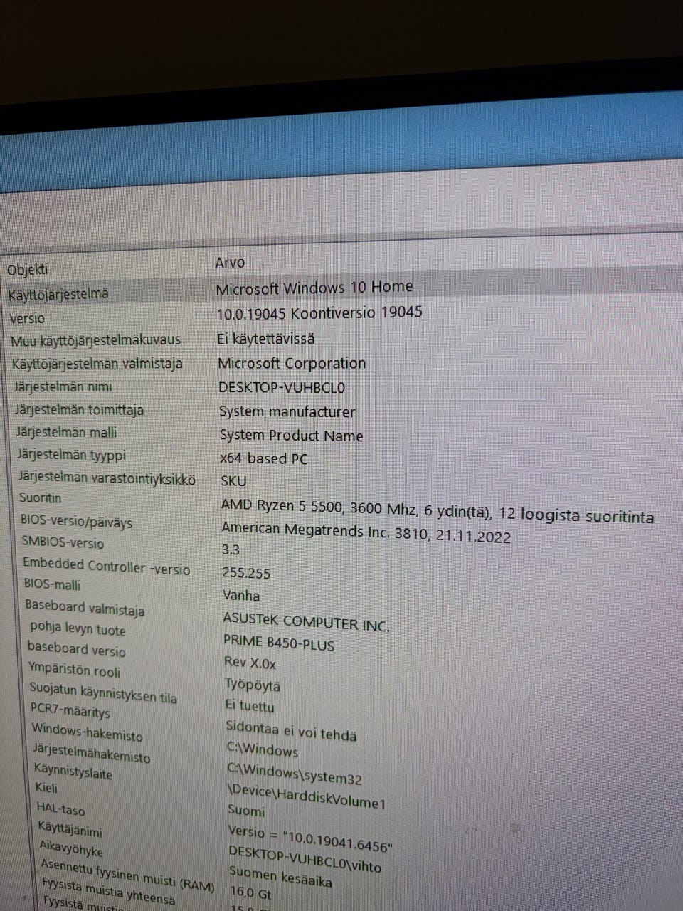Click the value Ei käytettävissä
Screen dimensions: 683x911
[x=265, y=339]
